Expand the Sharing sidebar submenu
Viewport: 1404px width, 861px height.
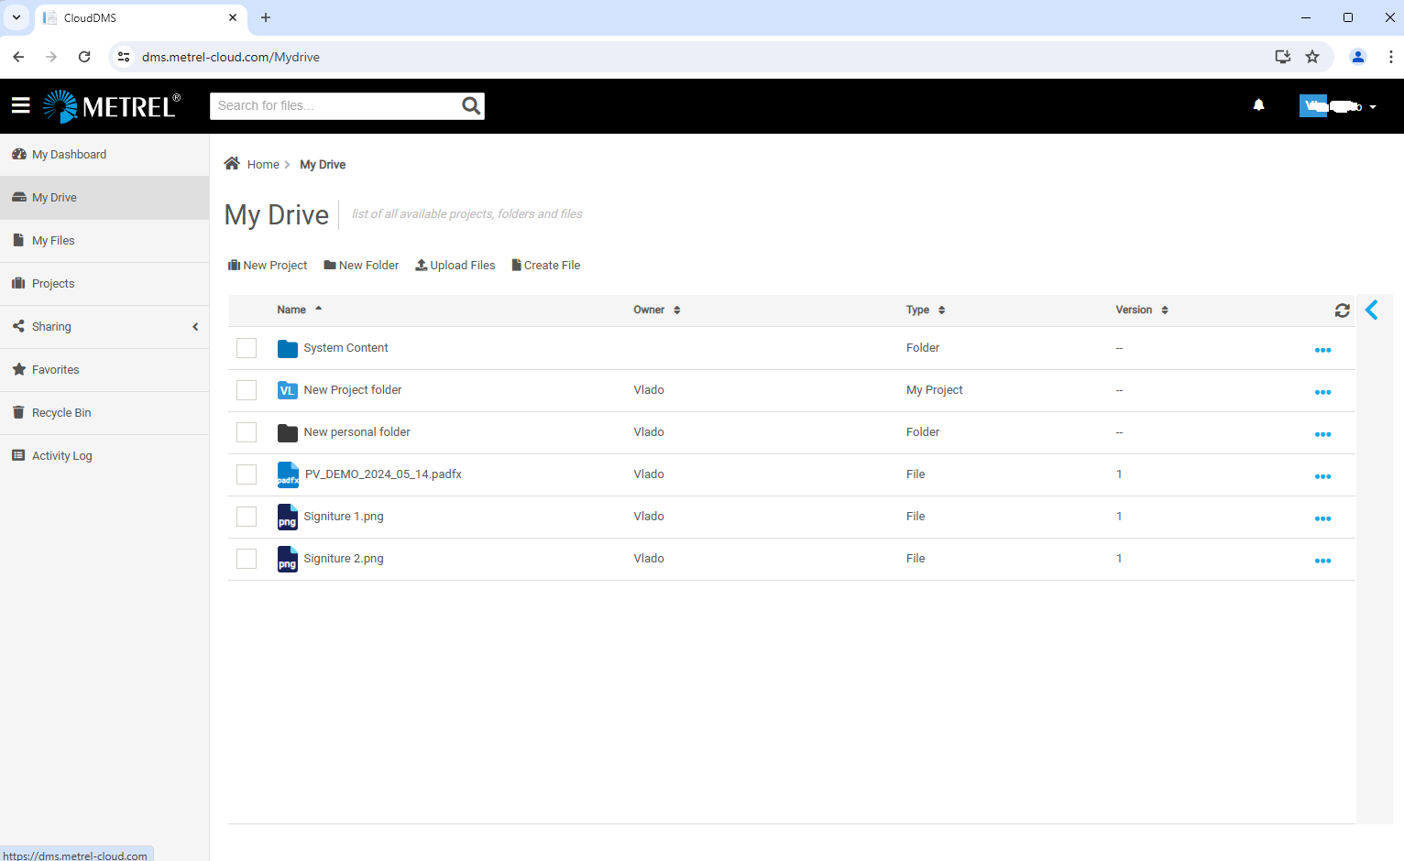pos(195,327)
